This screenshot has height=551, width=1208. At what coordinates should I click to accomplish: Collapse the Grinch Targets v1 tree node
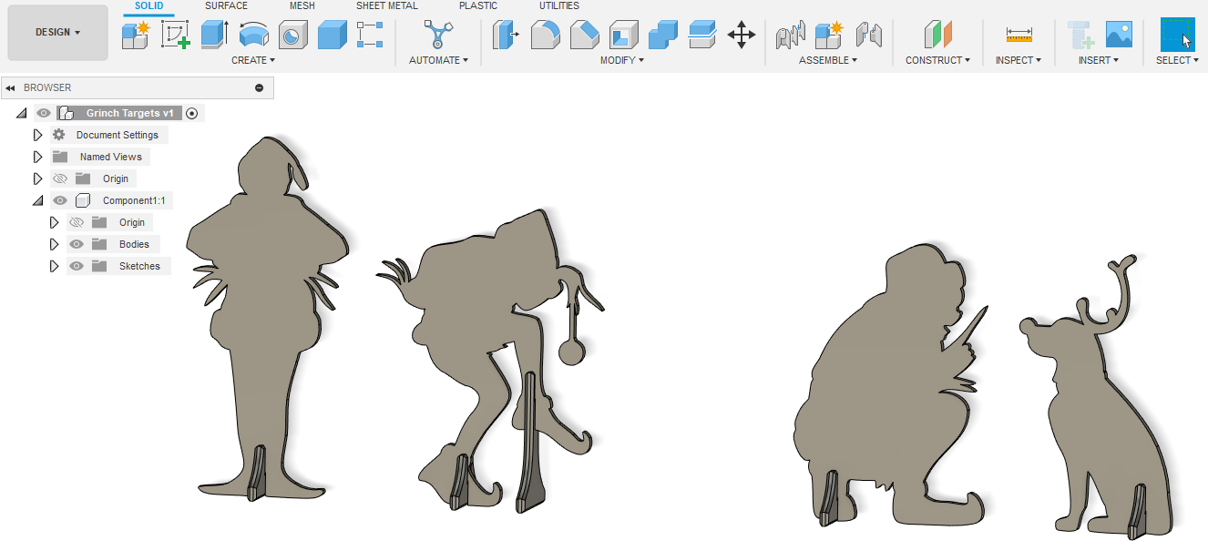pos(21,113)
